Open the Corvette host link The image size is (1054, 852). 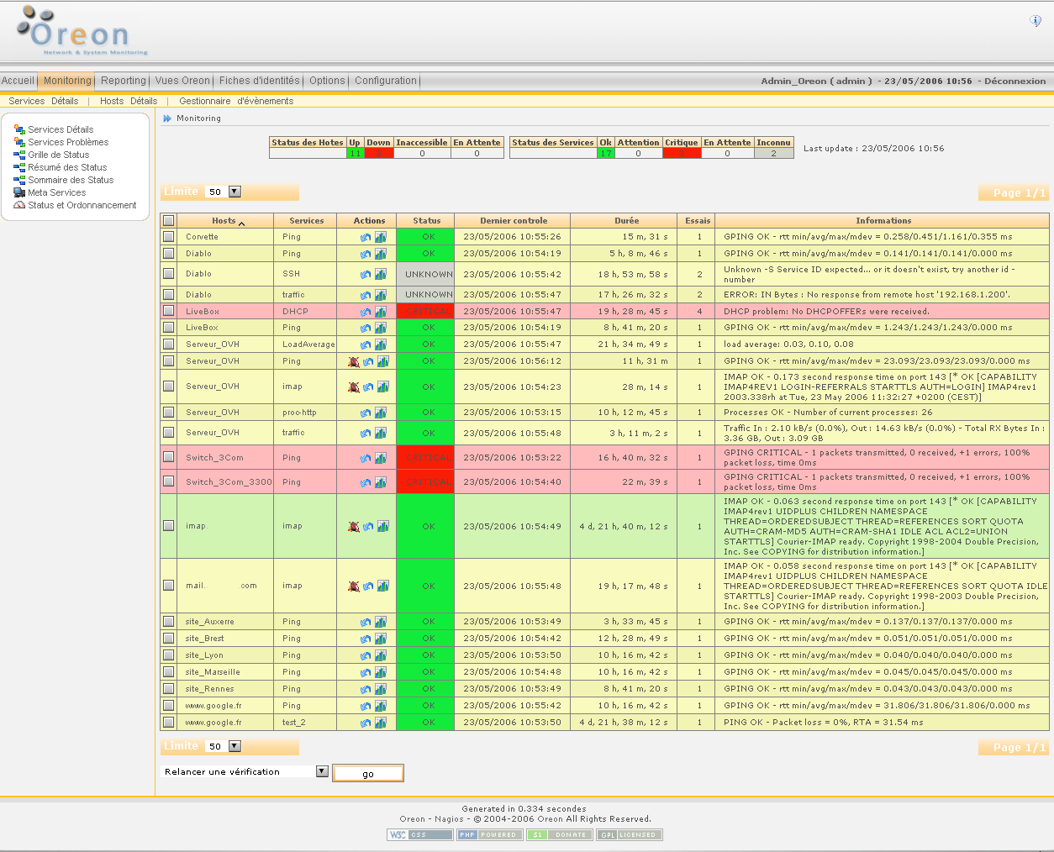tap(202, 237)
